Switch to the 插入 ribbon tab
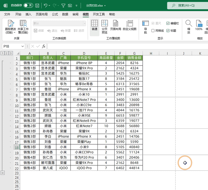The height and width of the screenshot is (190, 208). pyautogui.click(x=28, y=14)
